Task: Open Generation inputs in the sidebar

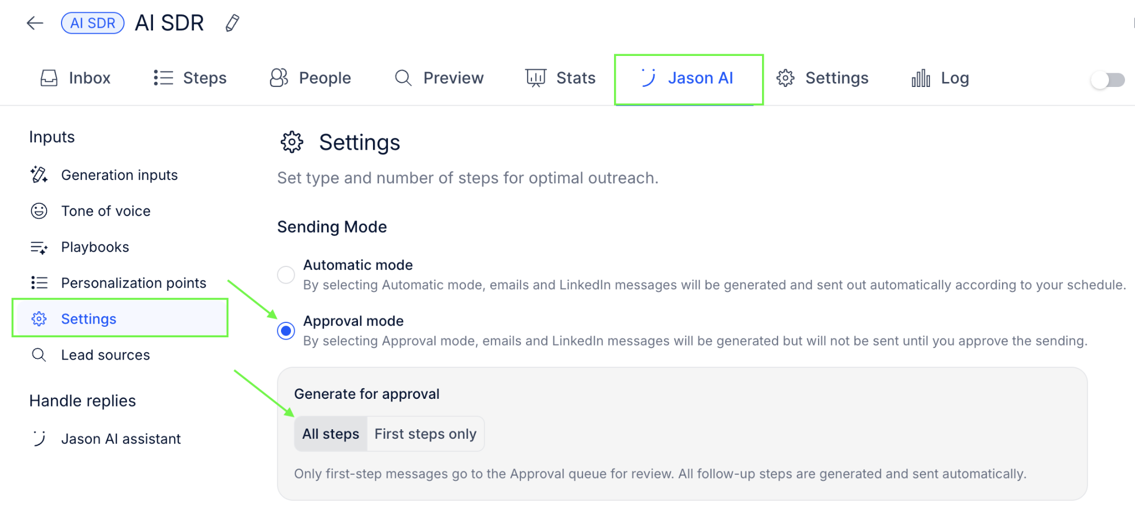Action: pos(120,175)
